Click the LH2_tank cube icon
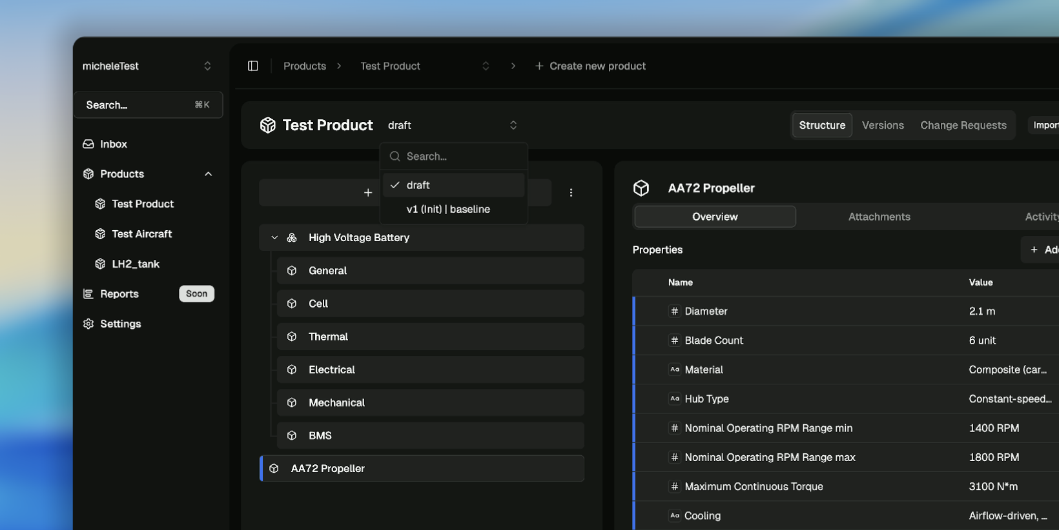The width and height of the screenshot is (1059, 530). 100,264
